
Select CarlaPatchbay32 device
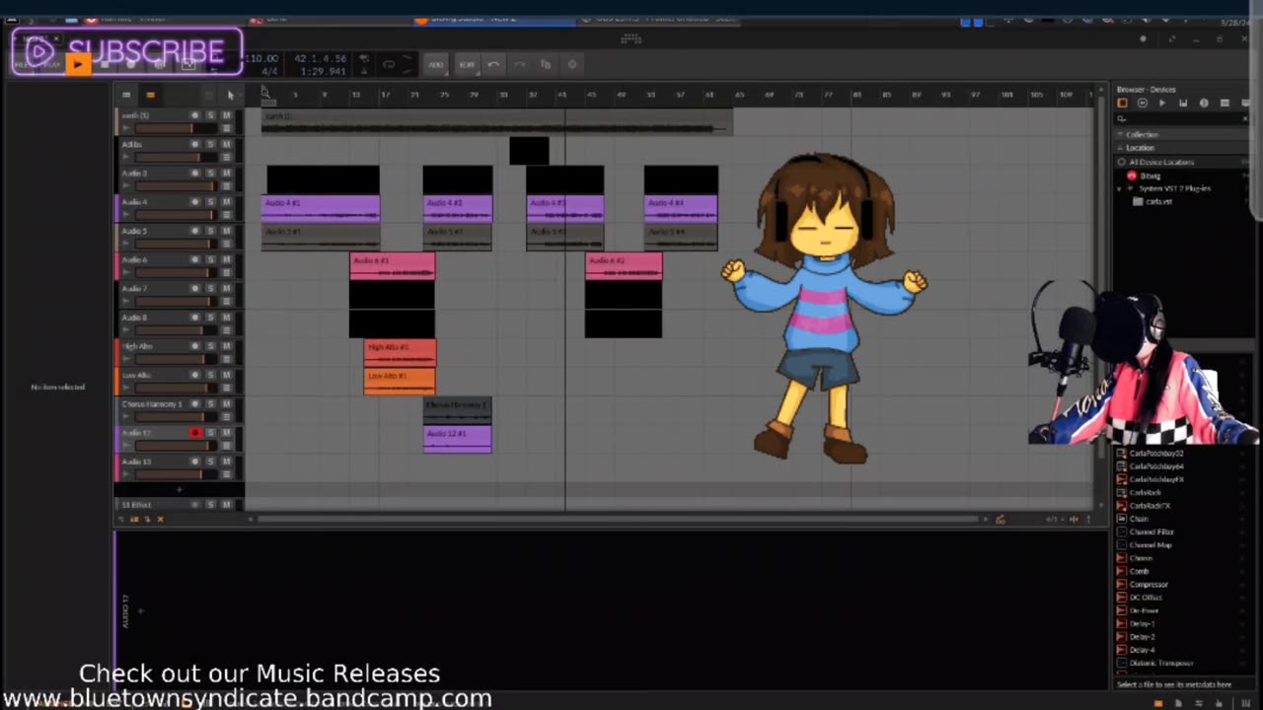(1155, 454)
